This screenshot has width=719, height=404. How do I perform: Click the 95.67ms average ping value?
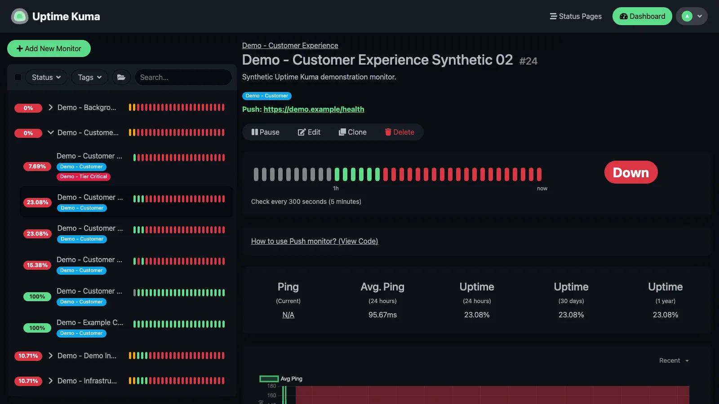click(x=382, y=315)
